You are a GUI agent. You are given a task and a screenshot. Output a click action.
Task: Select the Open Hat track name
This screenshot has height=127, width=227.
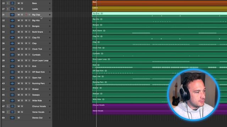[37, 78]
